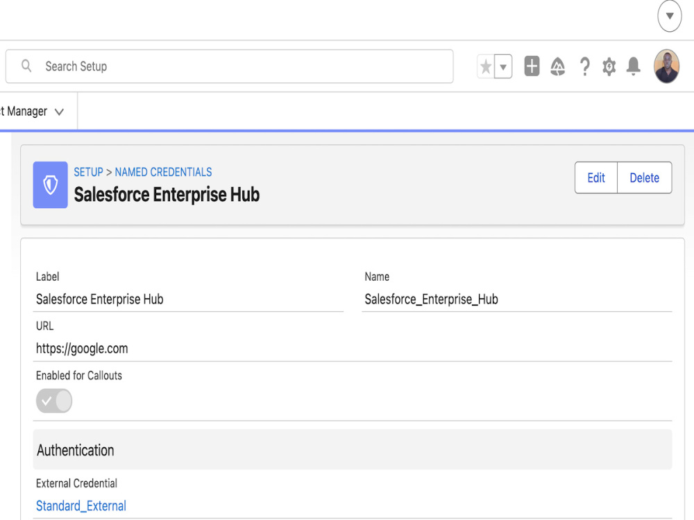Screen dimensions: 694x520
Task: Click the Enabled for Callouts label
Action: [x=79, y=375]
